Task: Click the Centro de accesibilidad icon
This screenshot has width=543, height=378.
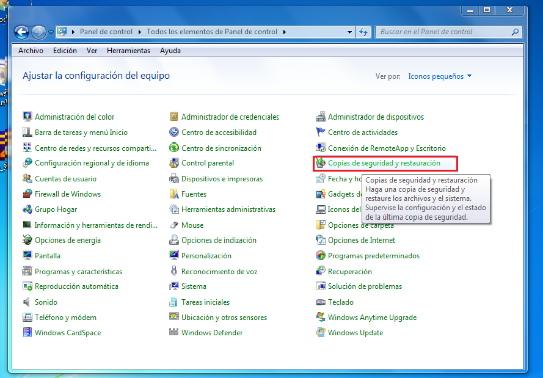Action: click(x=174, y=133)
